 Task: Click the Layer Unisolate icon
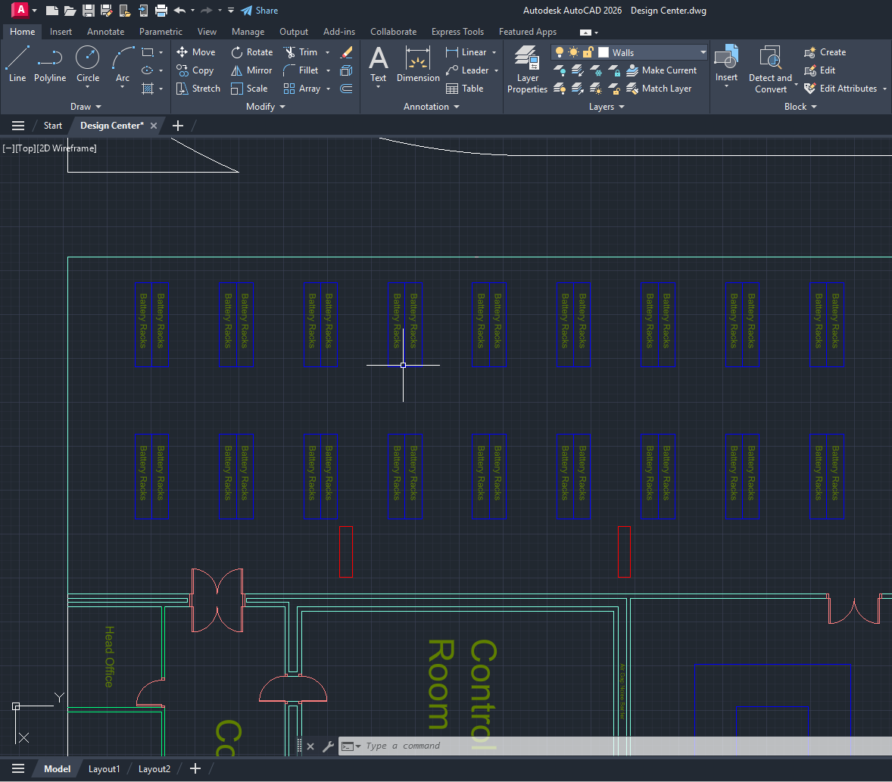point(578,89)
